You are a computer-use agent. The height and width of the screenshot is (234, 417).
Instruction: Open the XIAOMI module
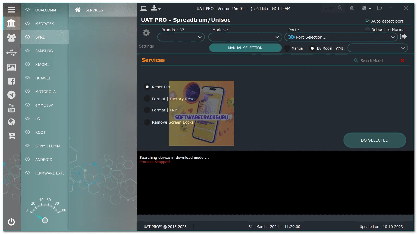(x=45, y=64)
